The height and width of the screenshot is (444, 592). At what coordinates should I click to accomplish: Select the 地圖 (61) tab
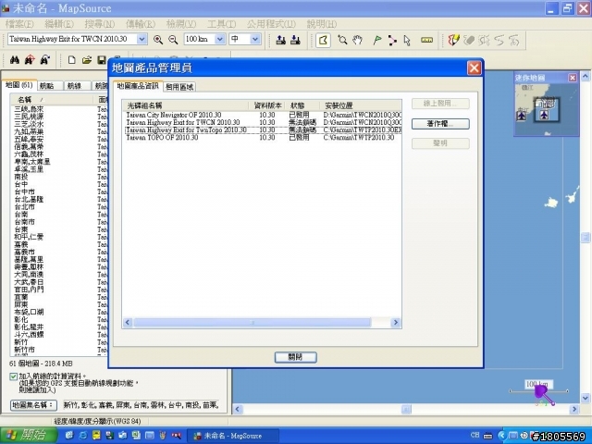point(19,85)
